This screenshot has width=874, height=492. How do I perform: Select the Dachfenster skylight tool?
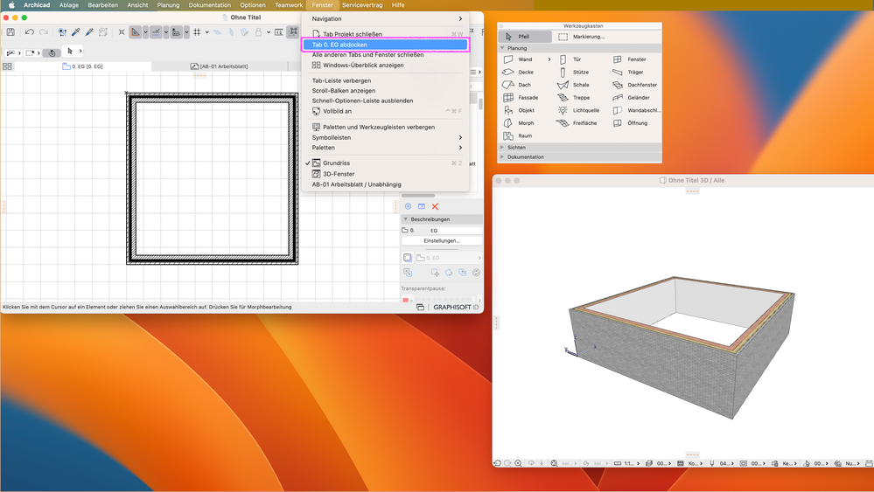coord(635,85)
